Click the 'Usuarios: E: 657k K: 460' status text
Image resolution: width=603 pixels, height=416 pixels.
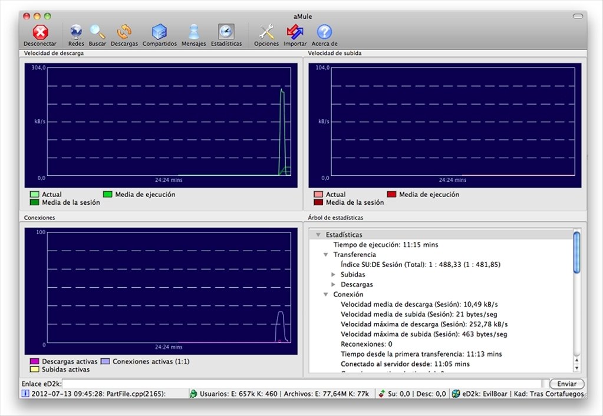239,394
